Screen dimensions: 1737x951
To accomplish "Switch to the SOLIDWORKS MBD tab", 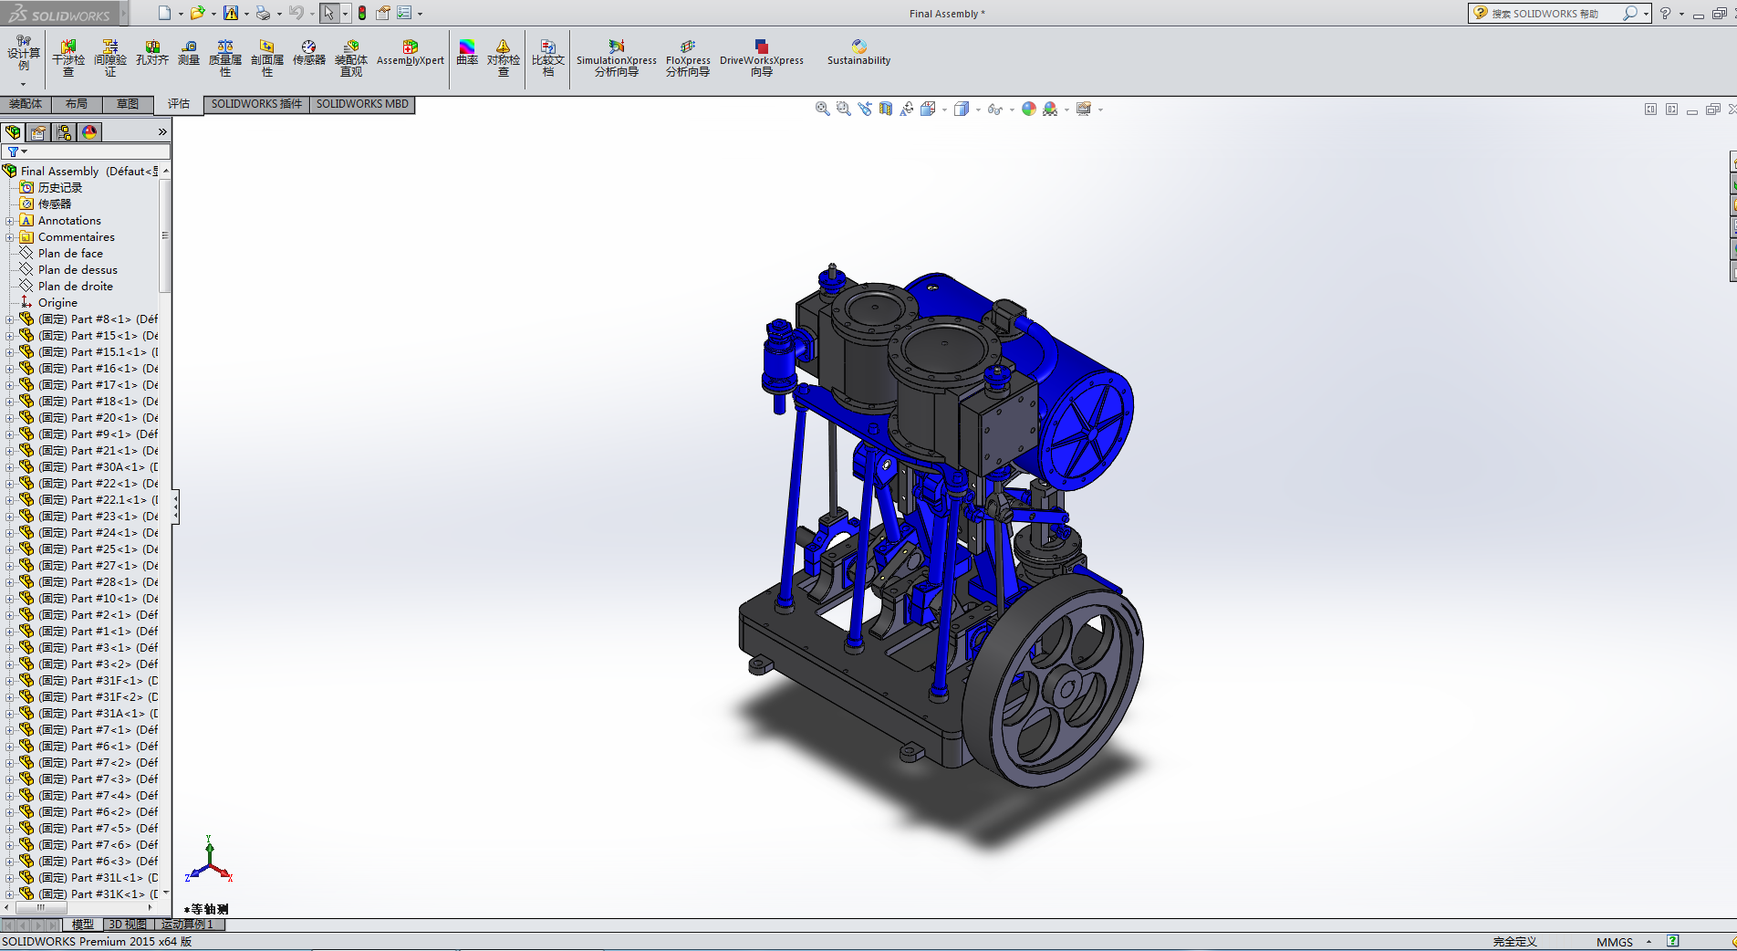I will click(362, 104).
